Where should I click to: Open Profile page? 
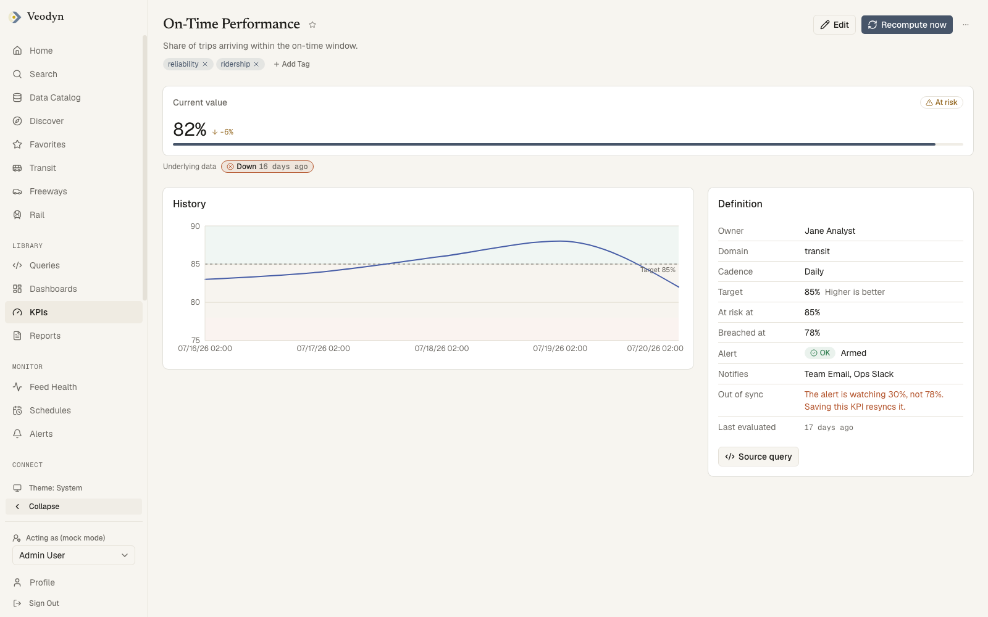[73, 582]
